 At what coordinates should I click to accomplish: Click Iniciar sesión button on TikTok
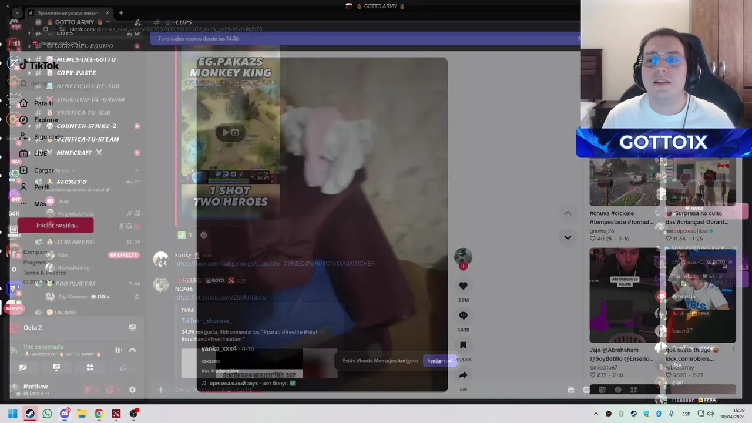pos(55,226)
